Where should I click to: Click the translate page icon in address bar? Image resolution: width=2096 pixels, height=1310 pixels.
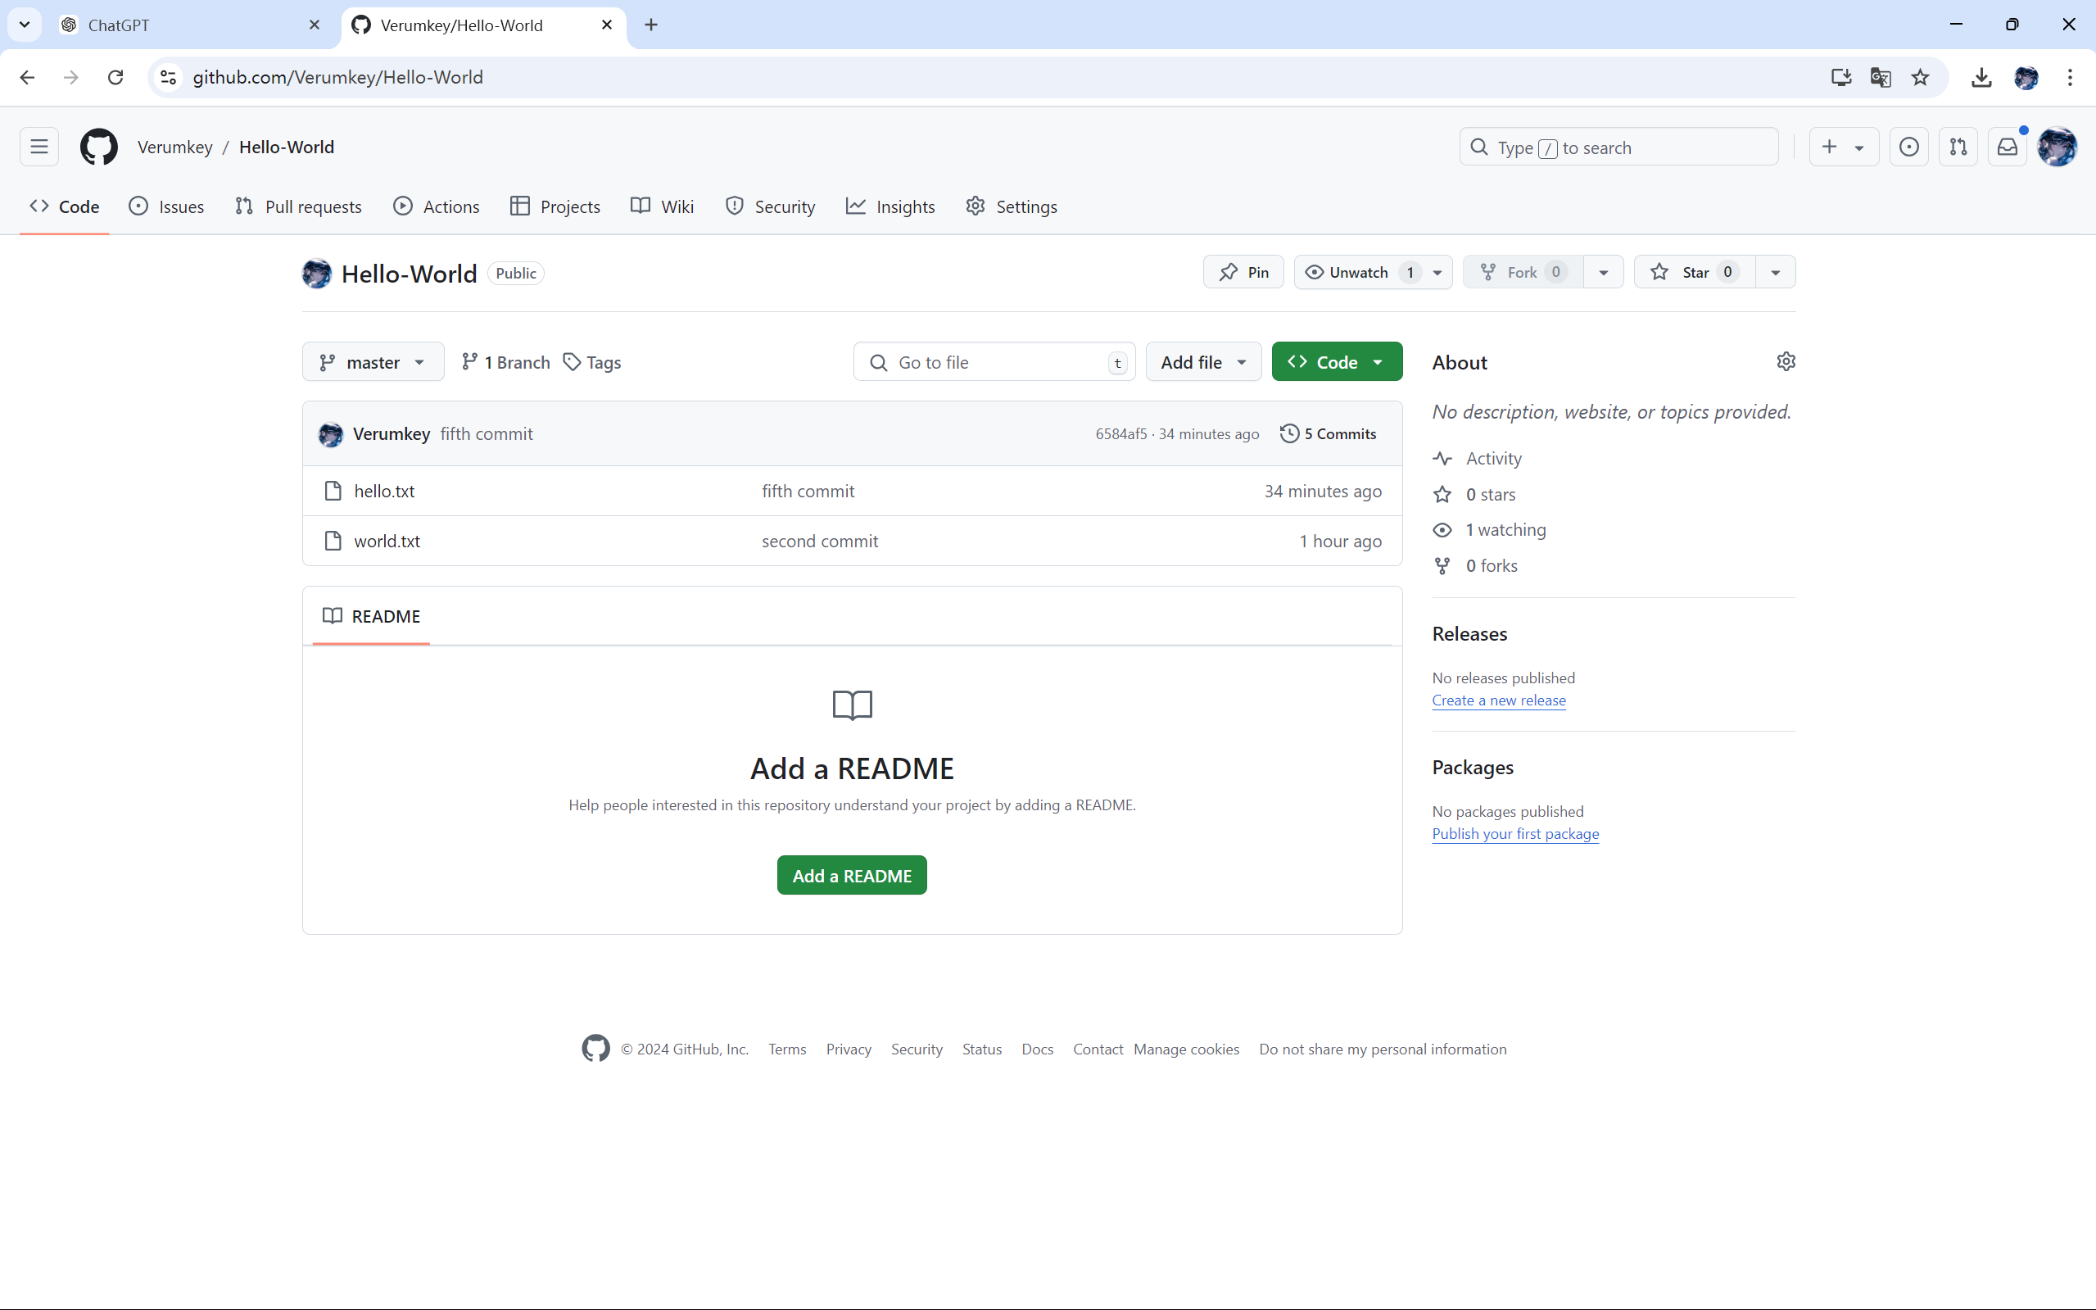[x=1881, y=77]
